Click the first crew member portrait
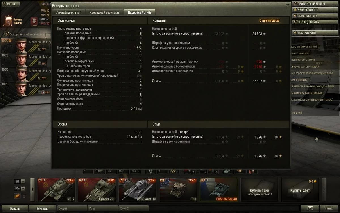Screen dimensions: 340x213 coord(21,45)
